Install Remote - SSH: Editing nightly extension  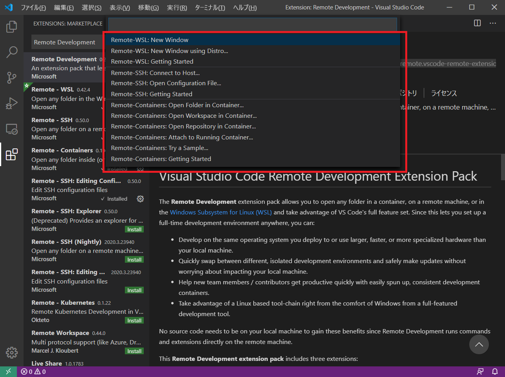point(134,290)
